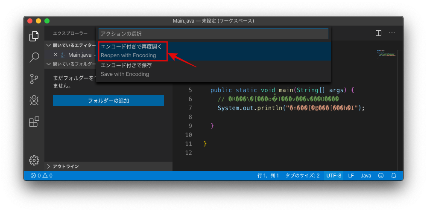The width and height of the screenshot is (427, 212).
Task: Click the line and column indicator
Action: click(268, 176)
